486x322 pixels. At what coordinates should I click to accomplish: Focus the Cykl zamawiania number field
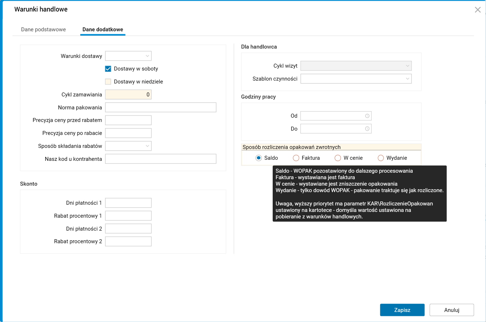point(128,95)
